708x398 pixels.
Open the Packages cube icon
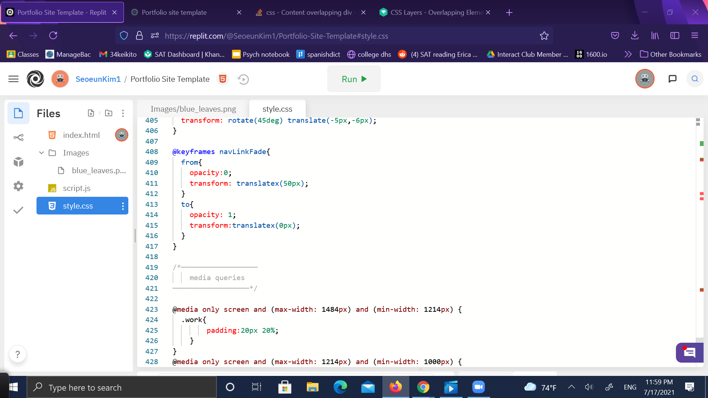point(18,162)
